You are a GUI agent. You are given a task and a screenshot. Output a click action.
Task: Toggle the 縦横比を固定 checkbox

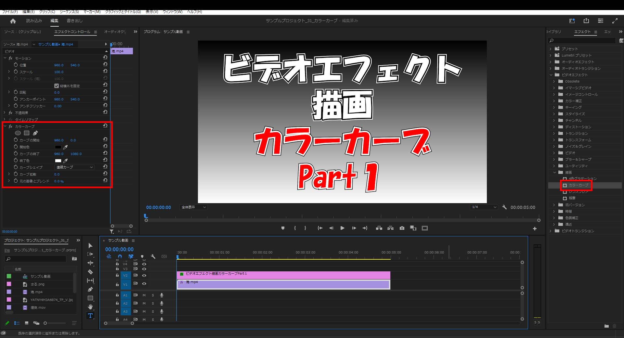click(x=57, y=86)
